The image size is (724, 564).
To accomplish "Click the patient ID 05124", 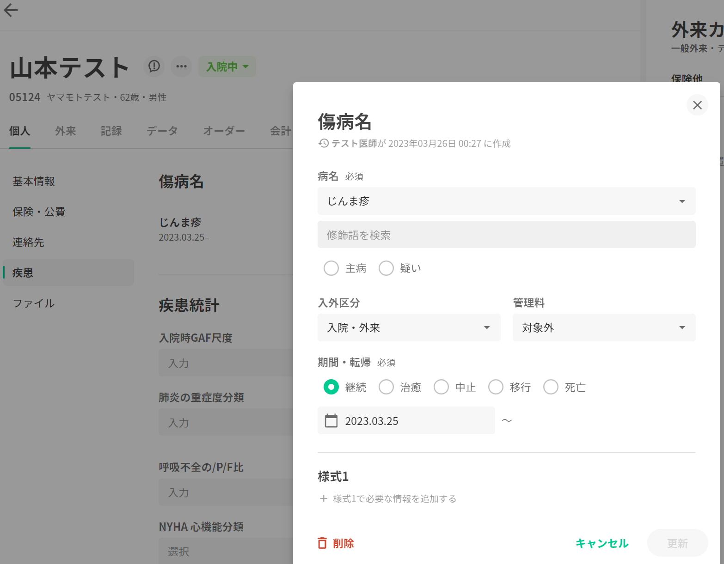I will 25,97.
